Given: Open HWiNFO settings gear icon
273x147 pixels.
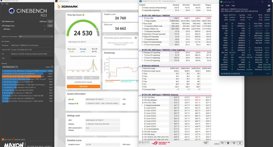Looking at the screenshot, I should pos(234,143).
